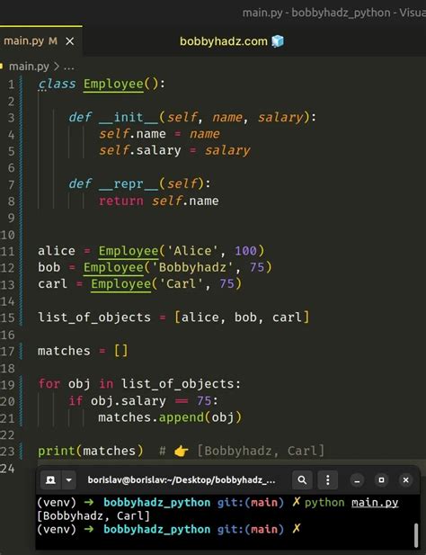Click __init__ method name on line 3
This screenshot has height=555, width=426.
coord(129,118)
